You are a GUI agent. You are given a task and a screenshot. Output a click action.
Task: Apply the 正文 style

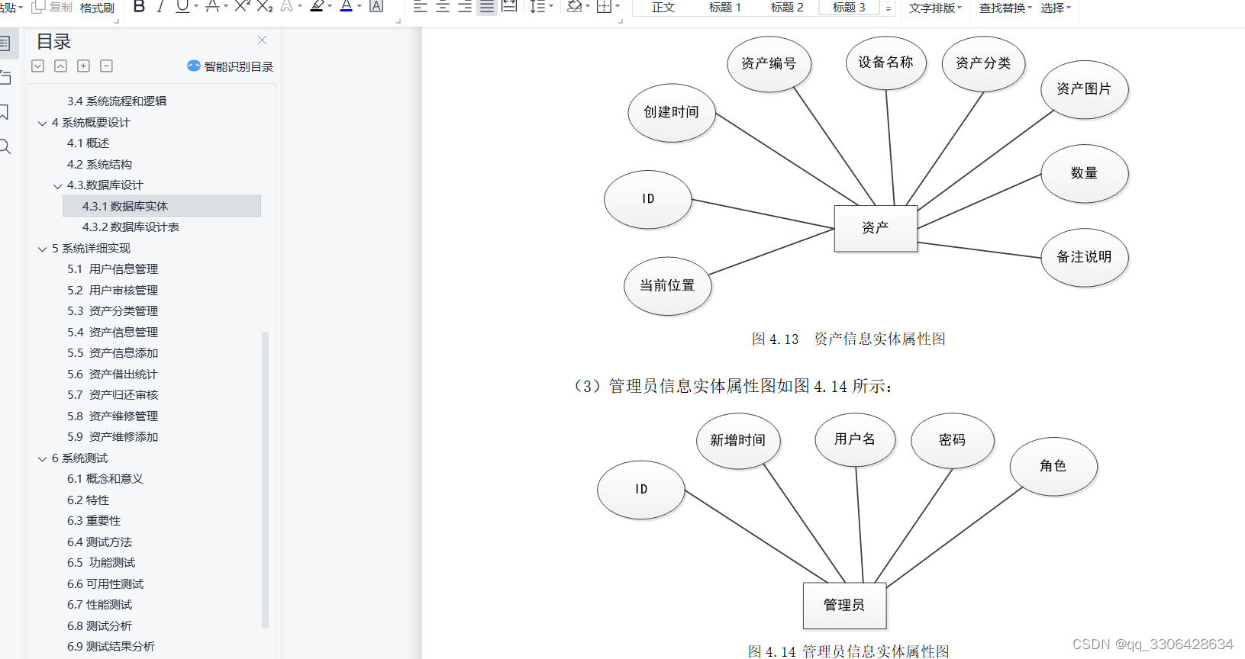click(663, 8)
